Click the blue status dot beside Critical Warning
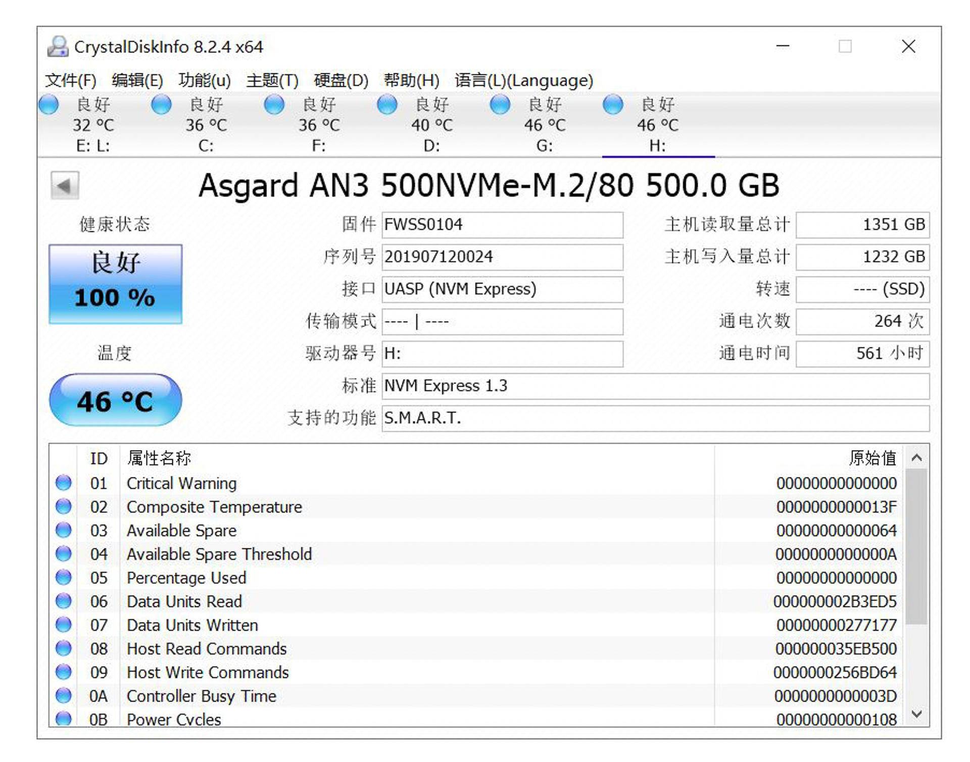The image size is (970, 762). tap(64, 483)
